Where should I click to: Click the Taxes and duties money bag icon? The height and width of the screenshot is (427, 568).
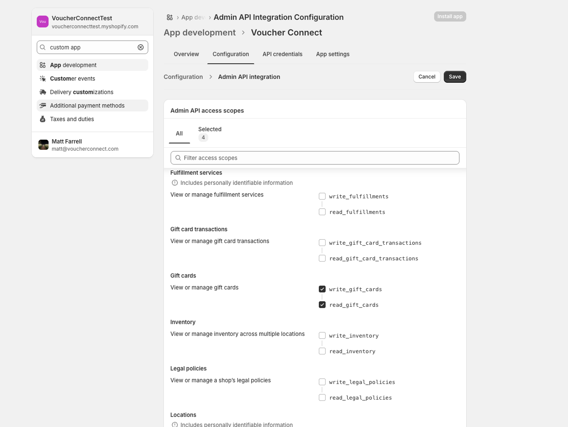click(43, 119)
